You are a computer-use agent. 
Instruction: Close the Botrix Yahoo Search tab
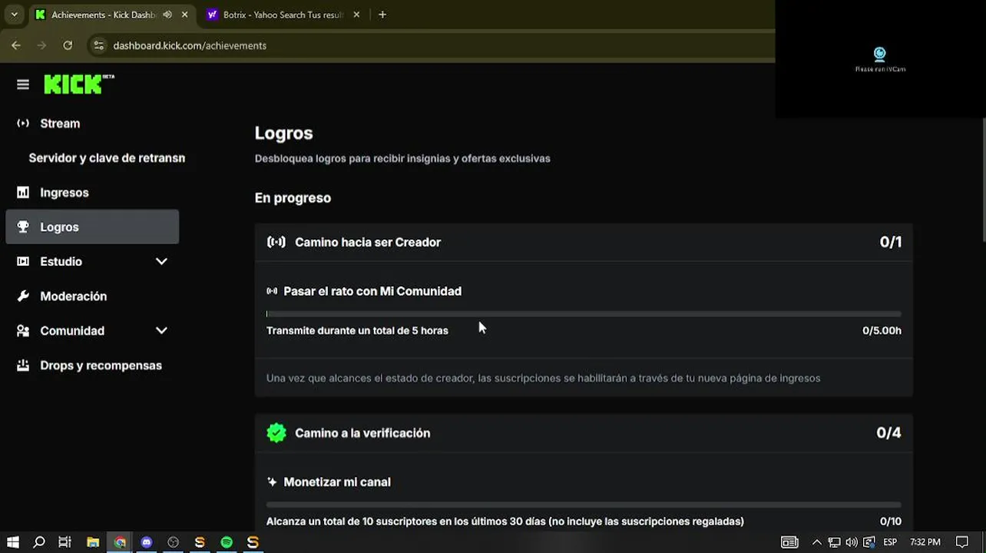tap(356, 15)
